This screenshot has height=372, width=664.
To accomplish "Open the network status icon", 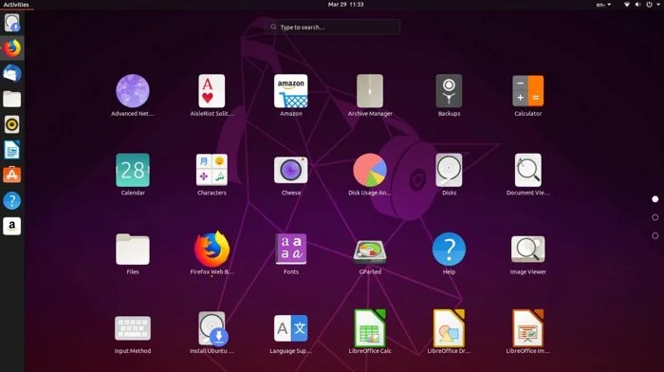I will [x=627, y=5].
